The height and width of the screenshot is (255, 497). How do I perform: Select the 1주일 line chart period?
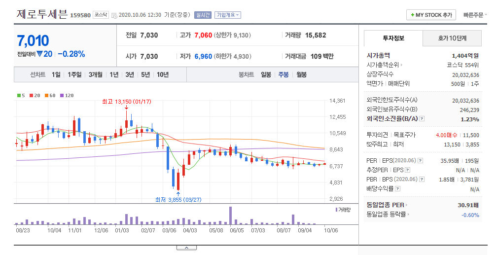[74, 74]
